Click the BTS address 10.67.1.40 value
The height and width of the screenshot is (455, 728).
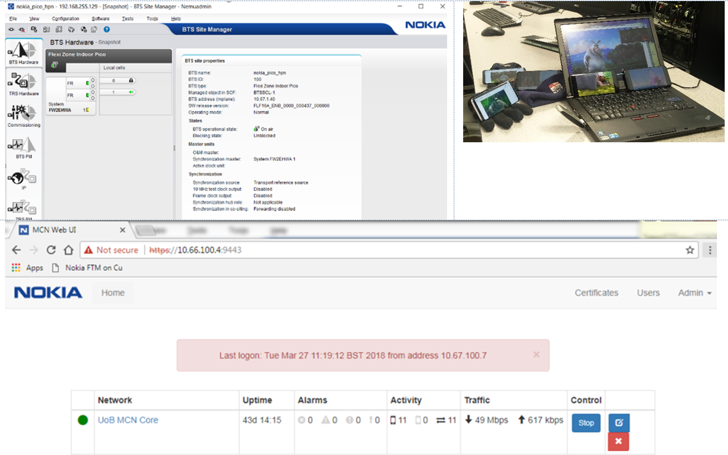tap(264, 99)
